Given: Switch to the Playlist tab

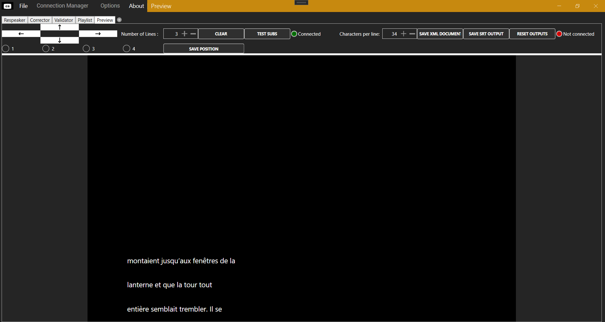Looking at the screenshot, I should (85, 20).
